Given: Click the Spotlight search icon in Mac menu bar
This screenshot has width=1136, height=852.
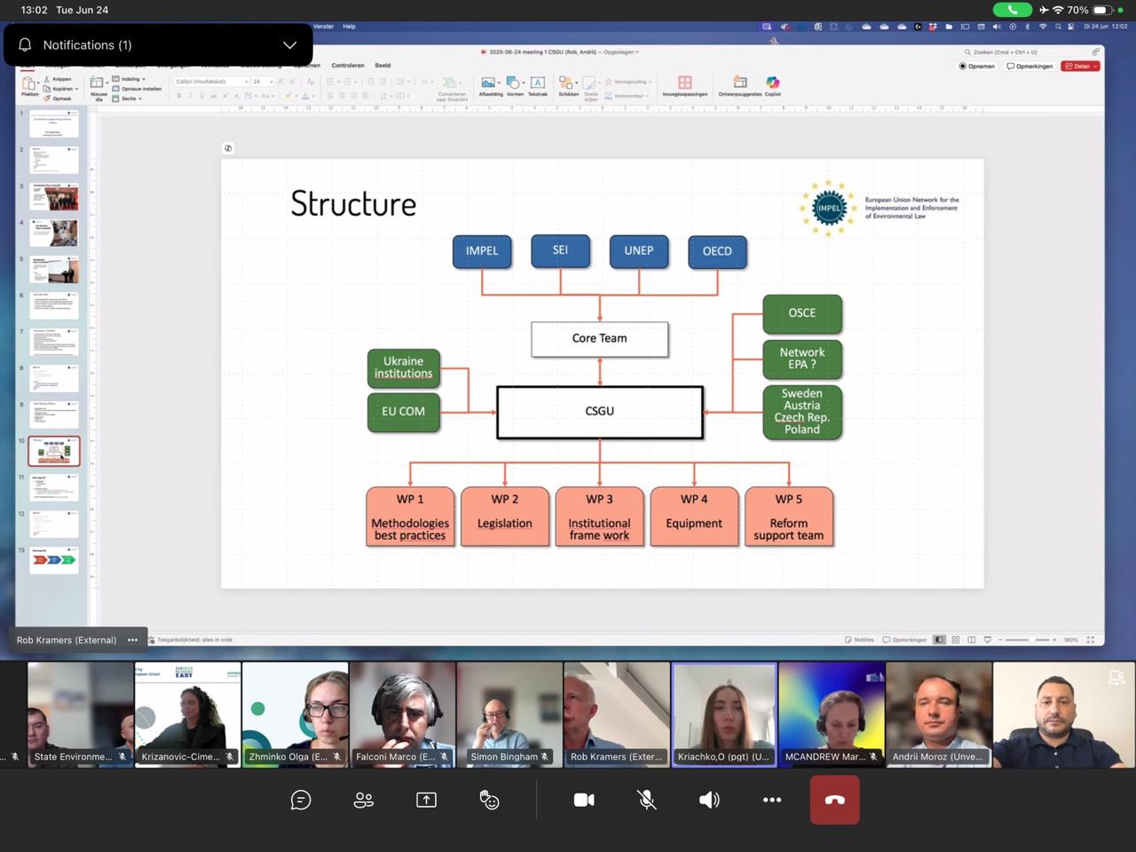Looking at the screenshot, I should (1058, 27).
